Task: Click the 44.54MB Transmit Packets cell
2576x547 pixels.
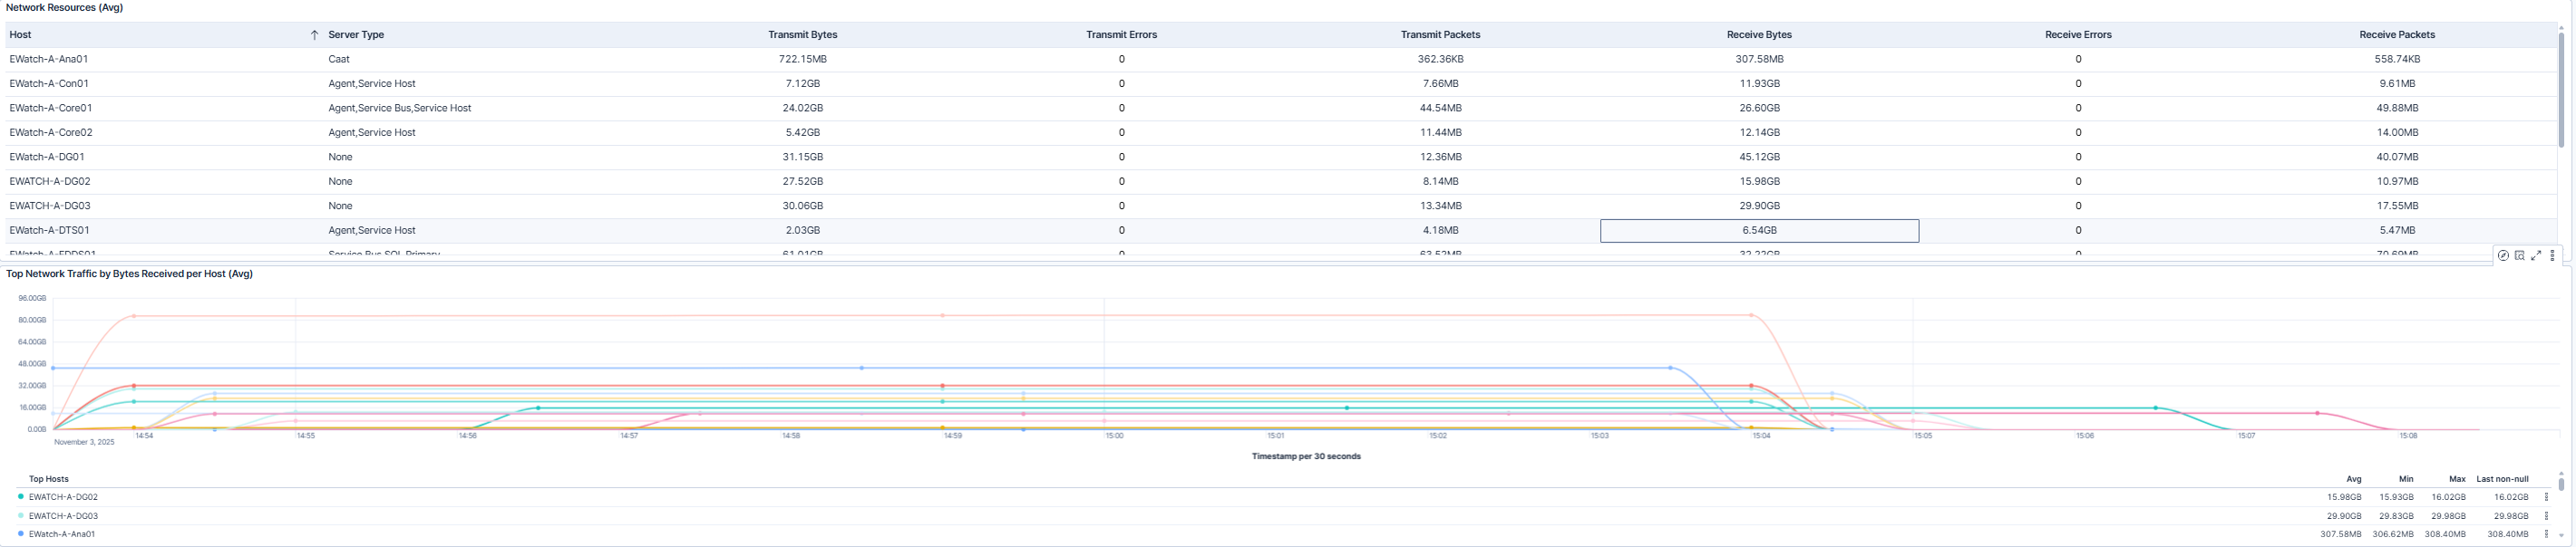Action: tap(1440, 108)
